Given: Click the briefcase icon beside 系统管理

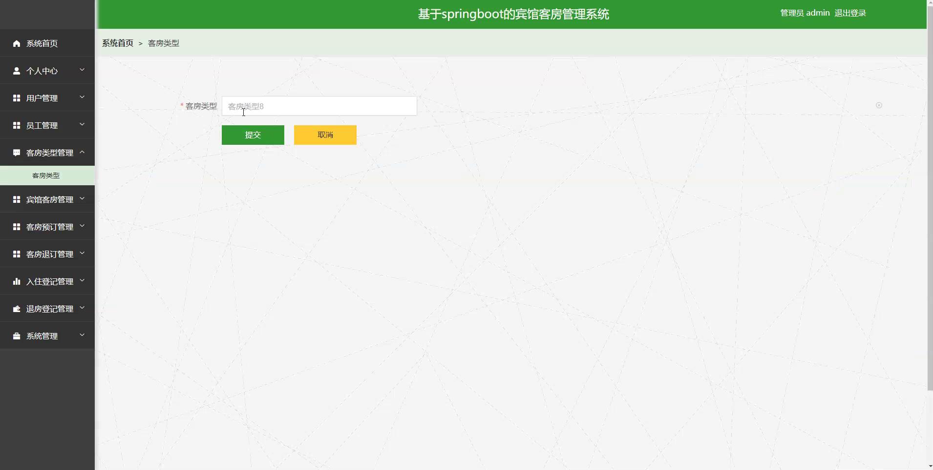Looking at the screenshot, I should [x=17, y=336].
